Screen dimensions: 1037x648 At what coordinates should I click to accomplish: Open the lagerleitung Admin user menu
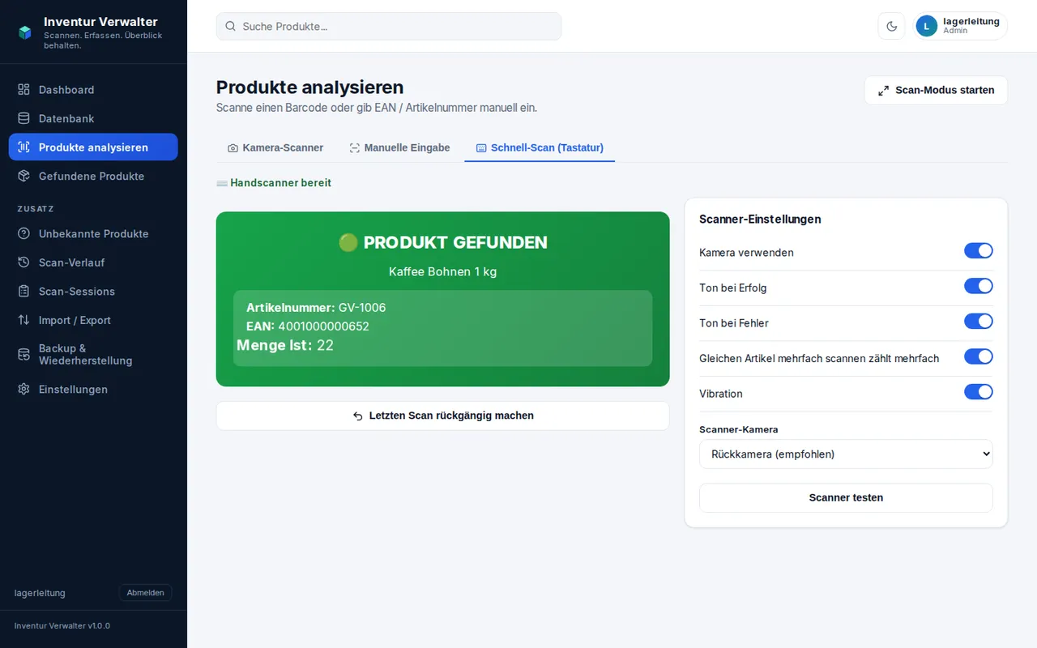coord(960,26)
